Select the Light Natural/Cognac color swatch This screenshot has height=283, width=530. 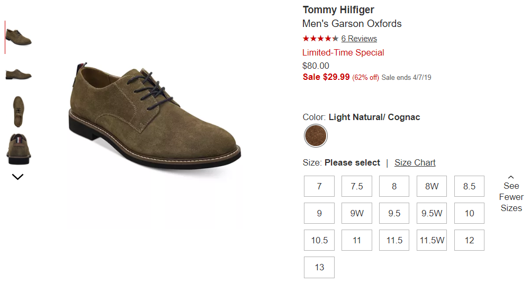(316, 136)
